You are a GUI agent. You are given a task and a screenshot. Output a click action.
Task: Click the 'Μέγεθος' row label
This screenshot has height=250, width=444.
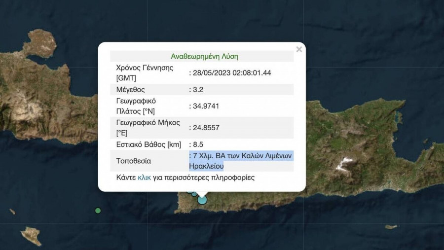coord(131,89)
